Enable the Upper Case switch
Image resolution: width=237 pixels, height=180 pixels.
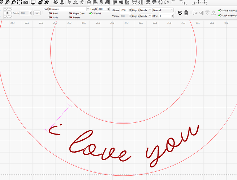(70, 13)
